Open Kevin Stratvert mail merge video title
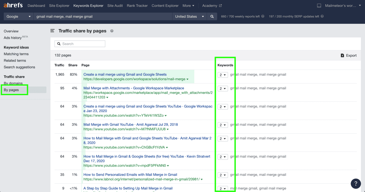This screenshot has height=192, width=365. (x=147, y=159)
